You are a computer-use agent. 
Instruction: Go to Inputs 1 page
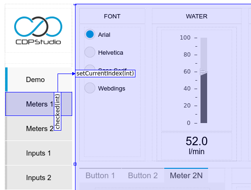tap(39, 153)
